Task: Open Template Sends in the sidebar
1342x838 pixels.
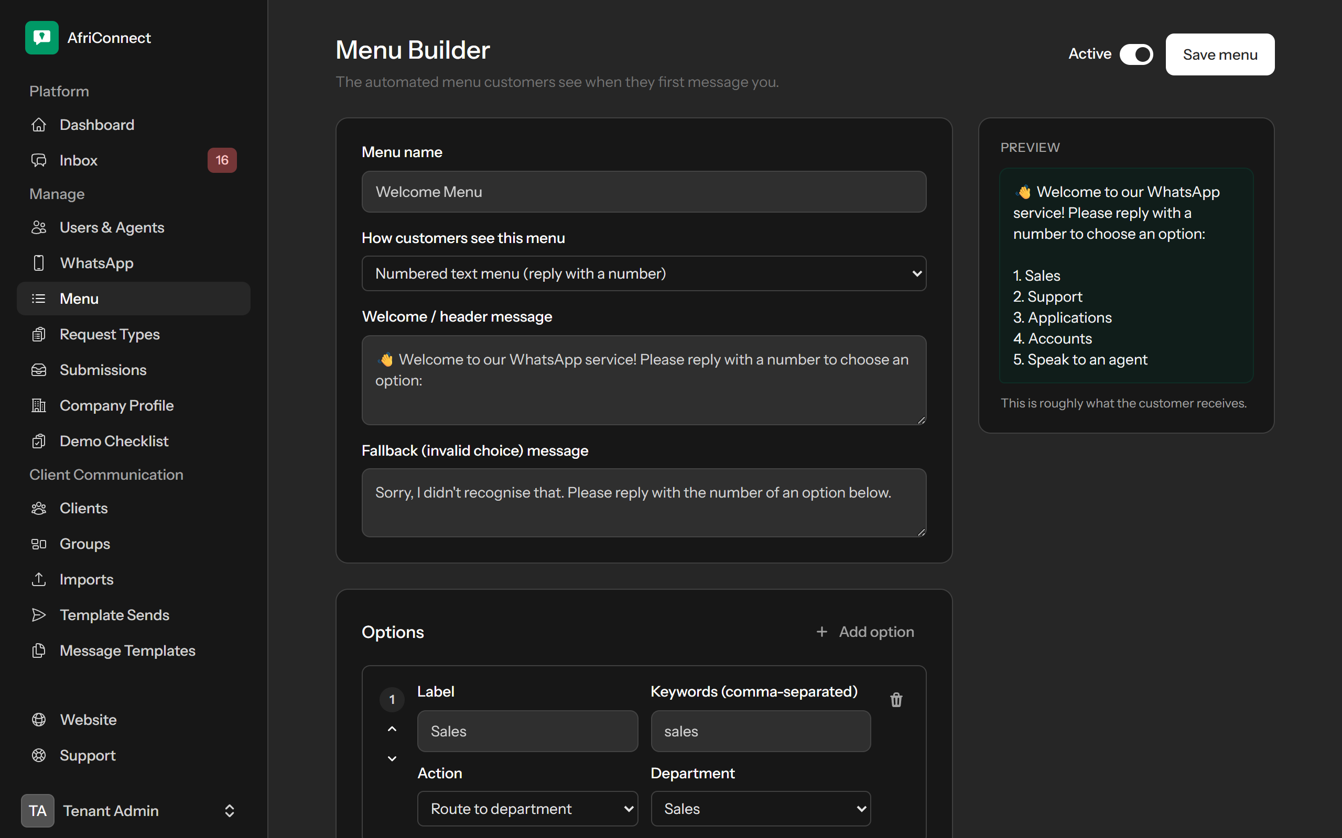Action: pyautogui.click(x=134, y=615)
